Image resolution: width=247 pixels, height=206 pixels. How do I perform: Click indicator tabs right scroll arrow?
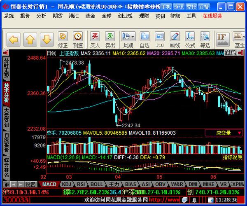20,185
